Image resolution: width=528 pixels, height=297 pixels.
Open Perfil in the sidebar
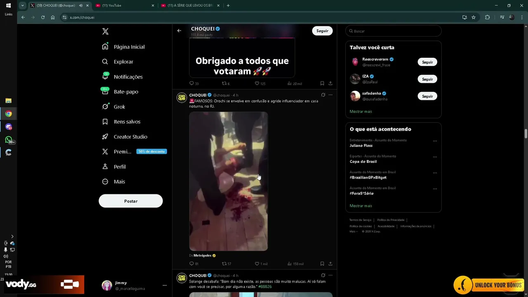(x=114, y=167)
